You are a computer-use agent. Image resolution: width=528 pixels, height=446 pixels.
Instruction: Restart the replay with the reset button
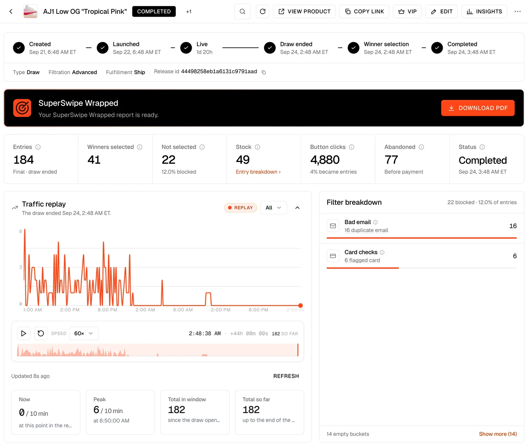pos(41,333)
